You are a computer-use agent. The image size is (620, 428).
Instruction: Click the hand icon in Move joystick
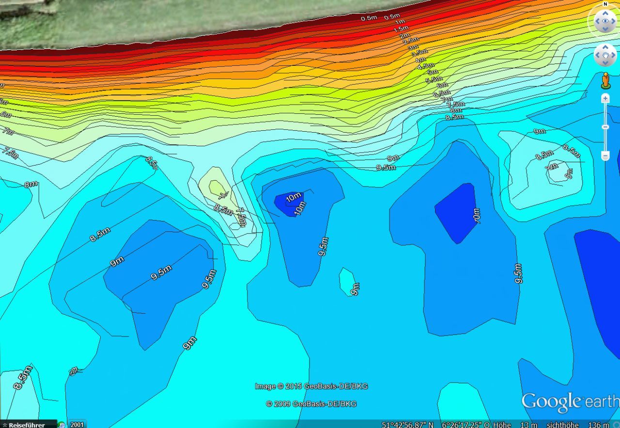click(605, 55)
